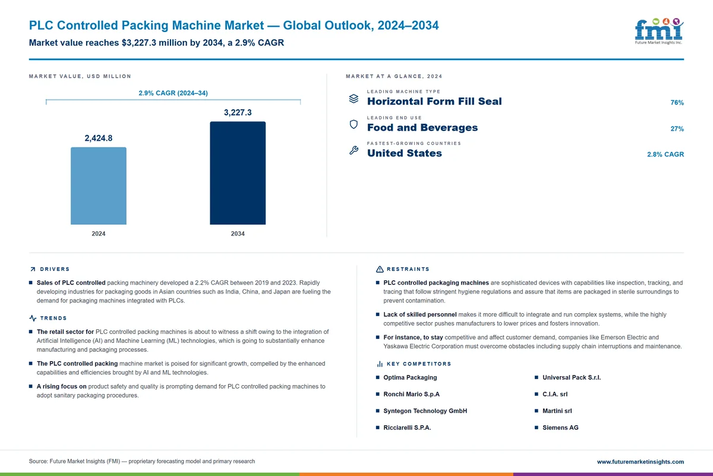Click the 27% share value

tap(677, 129)
